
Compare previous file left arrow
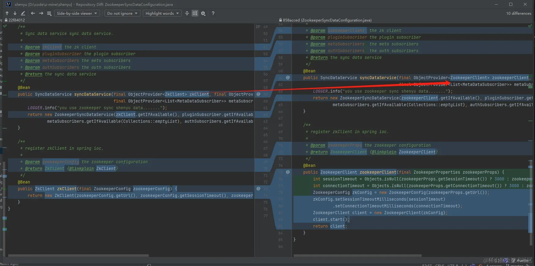point(33,13)
